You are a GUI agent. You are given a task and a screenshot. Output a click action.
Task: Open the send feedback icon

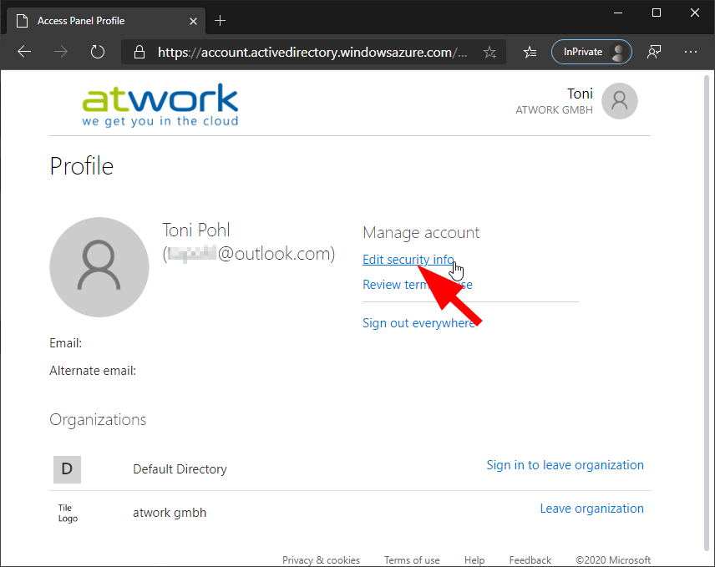click(x=654, y=52)
